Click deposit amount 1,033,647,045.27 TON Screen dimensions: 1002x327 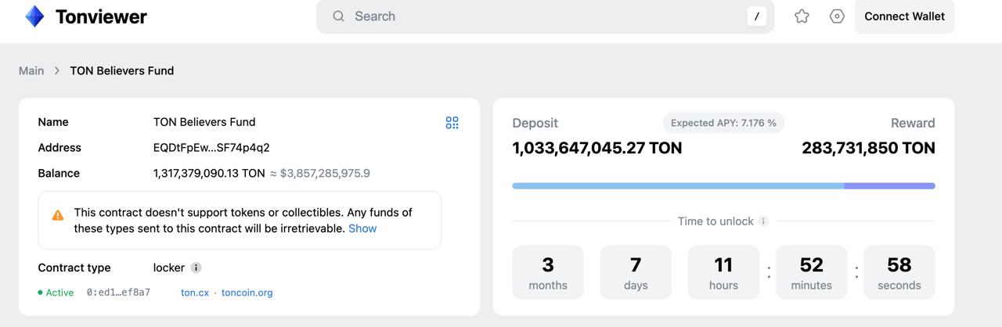(597, 148)
